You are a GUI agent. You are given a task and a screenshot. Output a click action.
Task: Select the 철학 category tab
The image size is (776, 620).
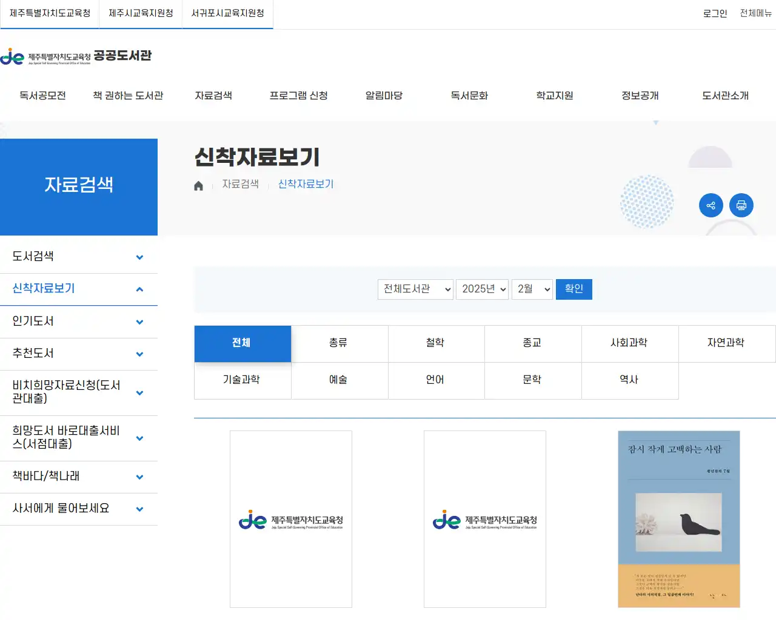tap(436, 343)
